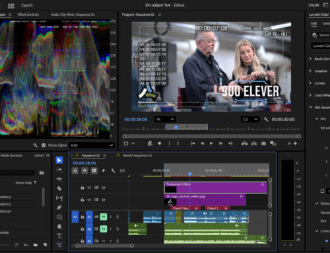This screenshot has width=330, height=253.
Task: Open Program monitor settings wrench
Action: (266, 120)
